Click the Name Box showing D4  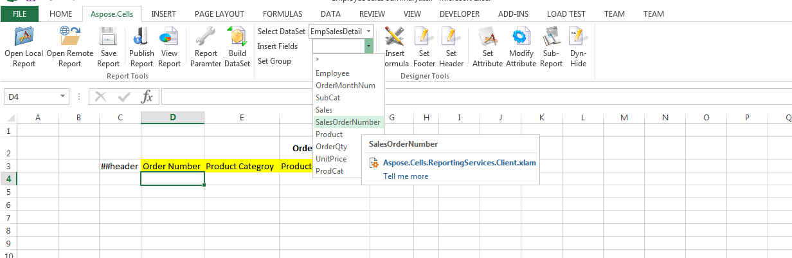[31, 97]
